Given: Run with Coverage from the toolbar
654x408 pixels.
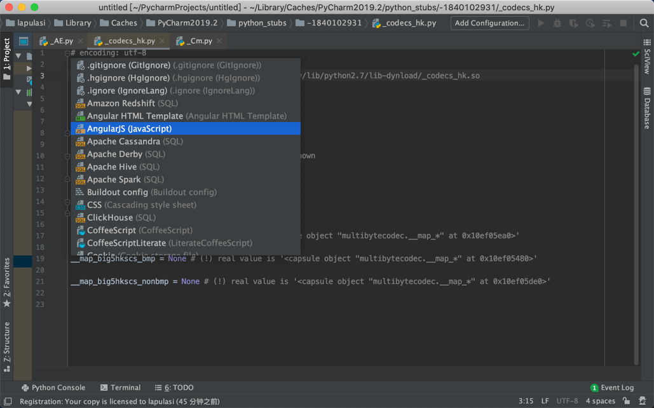Looking at the screenshot, I should click(x=573, y=24).
